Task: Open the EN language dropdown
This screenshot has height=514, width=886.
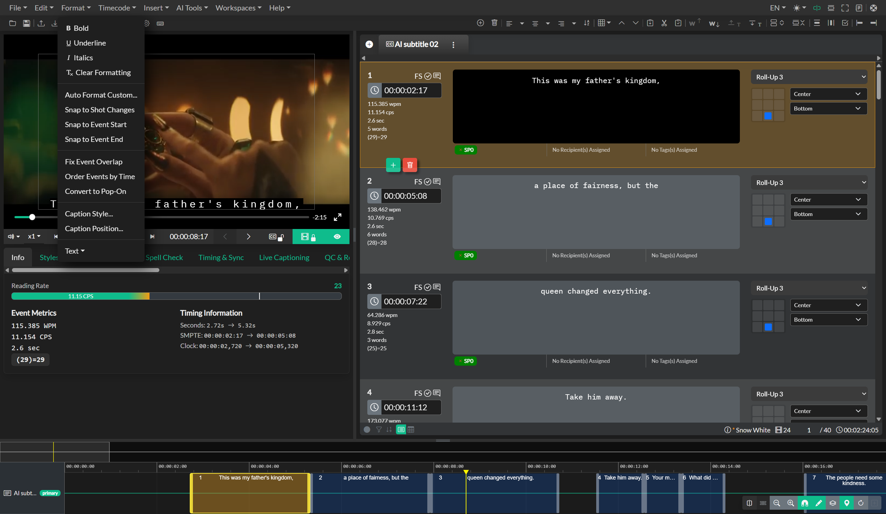Action: [777, 8]
